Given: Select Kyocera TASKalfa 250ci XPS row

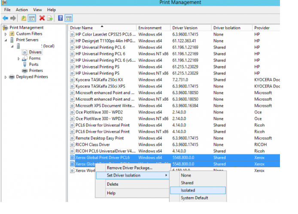Looking at the screenshot, I should click(x=174, y=86).
